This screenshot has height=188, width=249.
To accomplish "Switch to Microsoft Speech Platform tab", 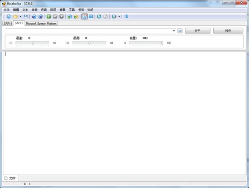I will coord(41,24).
